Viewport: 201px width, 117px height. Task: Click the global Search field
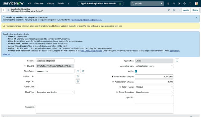pyautogui.click(x=145, y=4)
